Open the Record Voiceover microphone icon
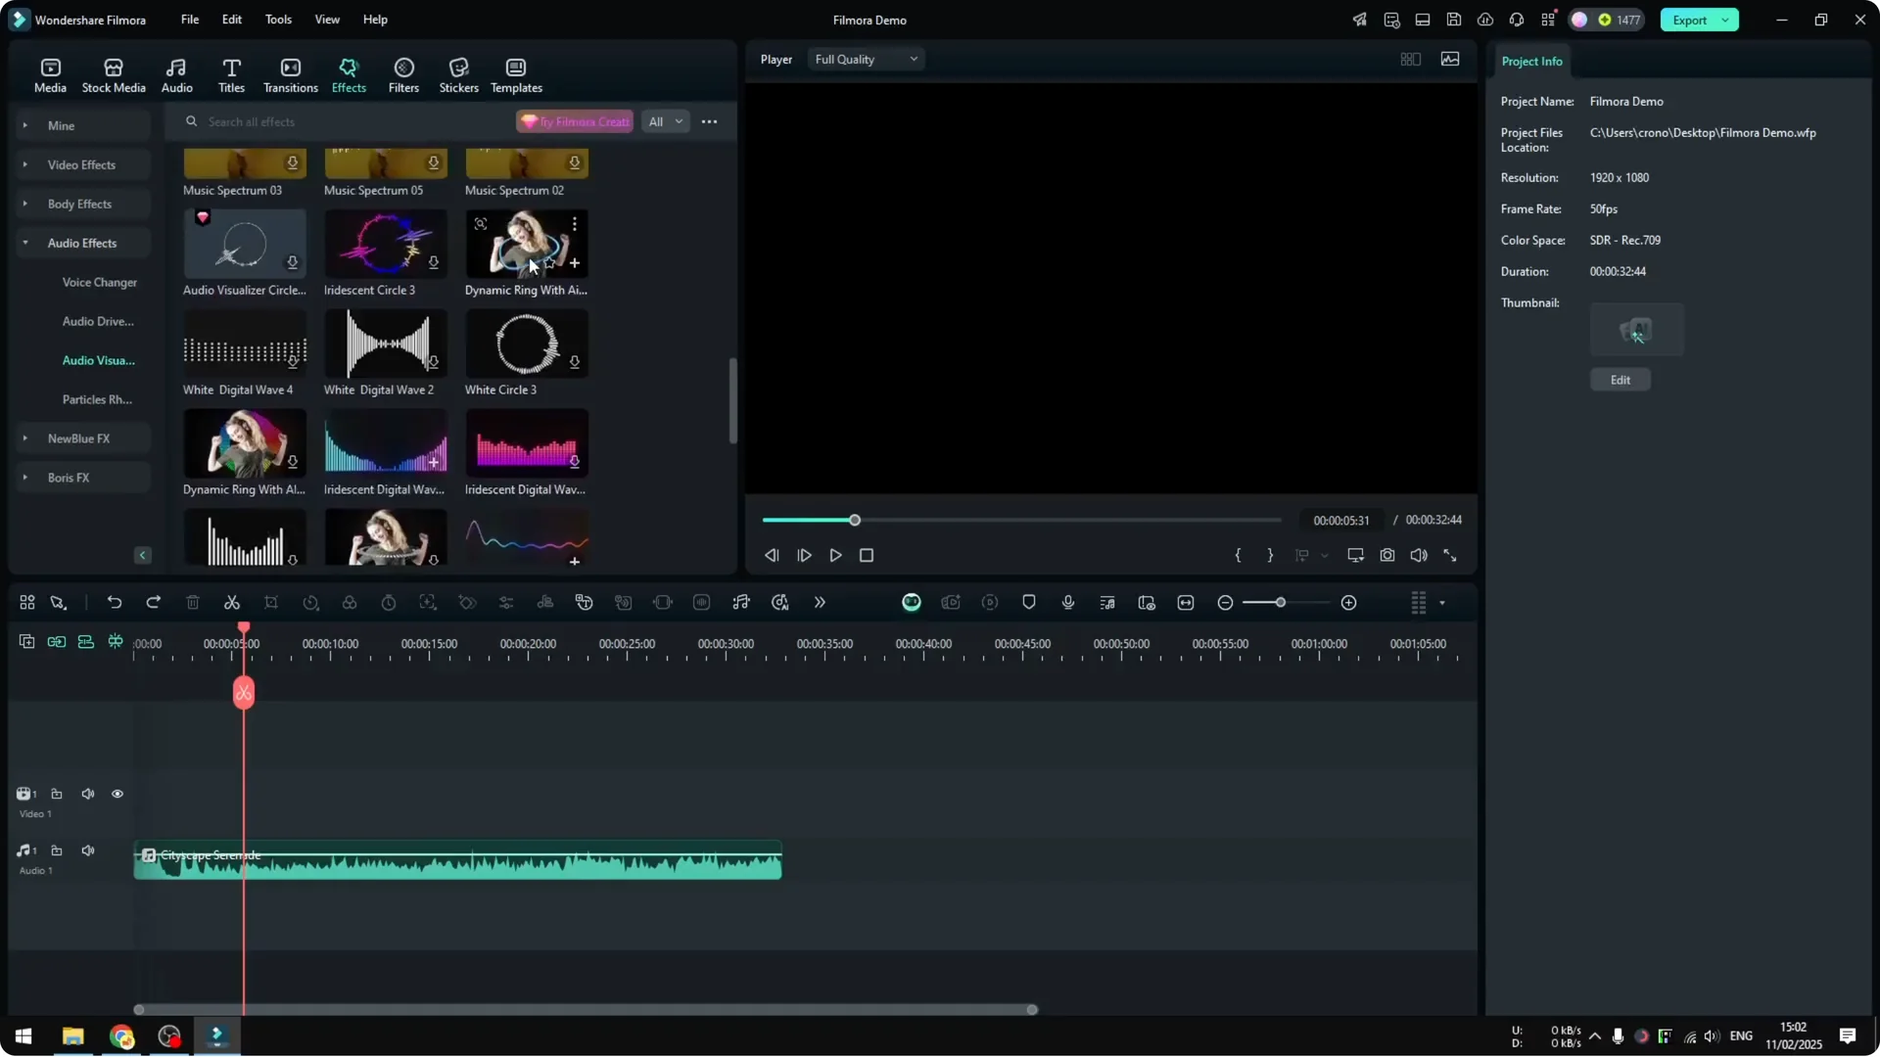The image size is (1880, 1057). pyautogui.click(x=1067, y=602)
